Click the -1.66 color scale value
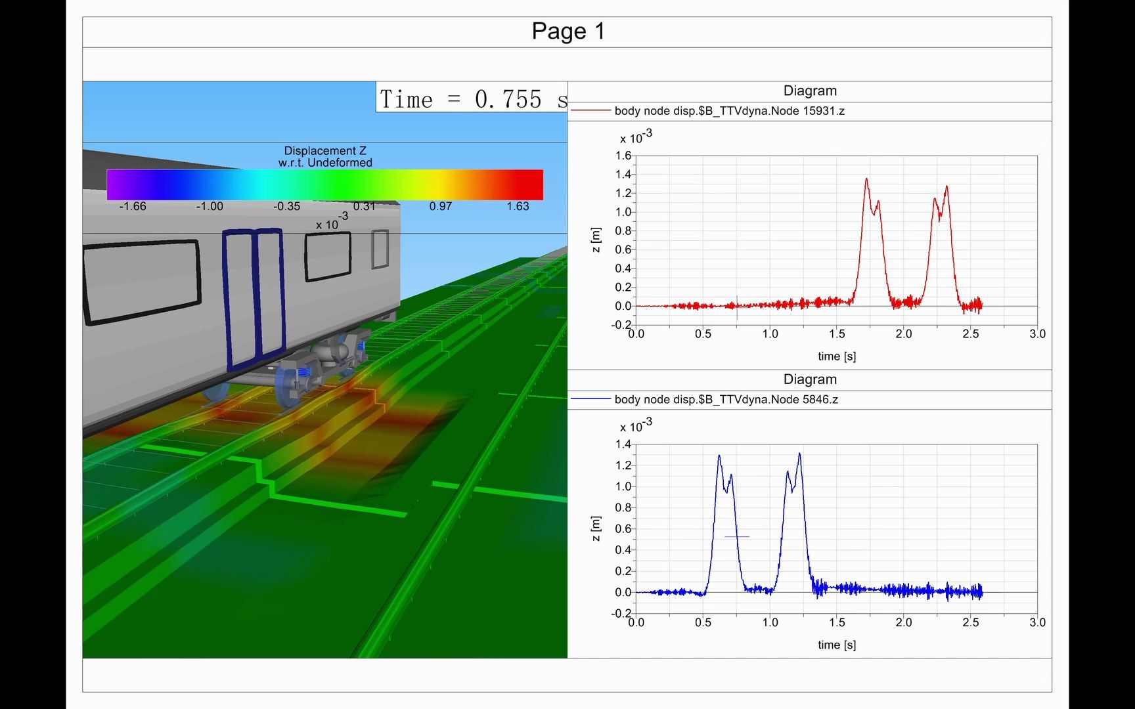 pyautogui.click(x=133, y=206)
